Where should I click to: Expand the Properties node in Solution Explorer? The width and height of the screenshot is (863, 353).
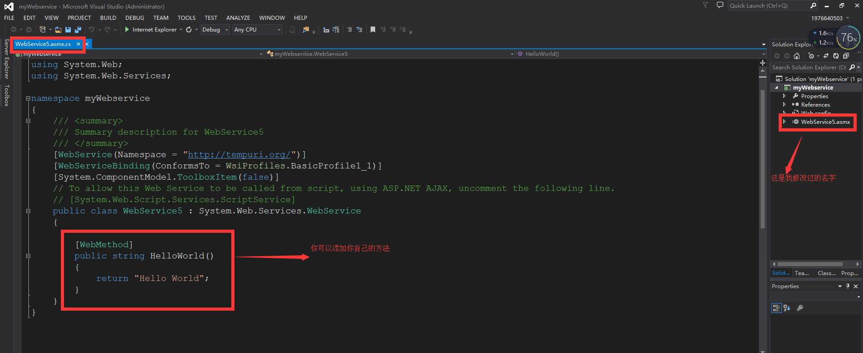tap(784, 96)
